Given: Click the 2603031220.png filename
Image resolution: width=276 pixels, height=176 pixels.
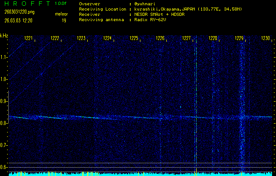Looking at the screenshot, I should (18, 12).
